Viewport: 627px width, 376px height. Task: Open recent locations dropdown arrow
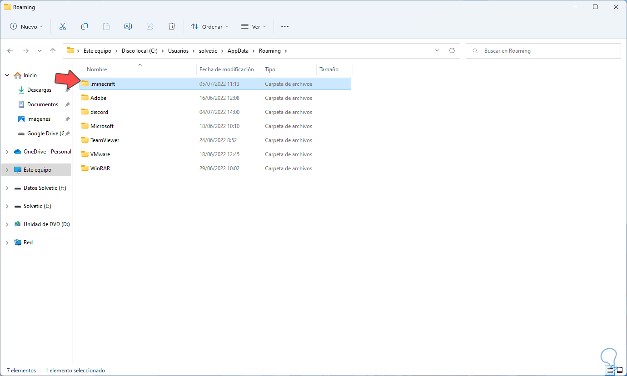pyautogui.click(x=40, y=51)
